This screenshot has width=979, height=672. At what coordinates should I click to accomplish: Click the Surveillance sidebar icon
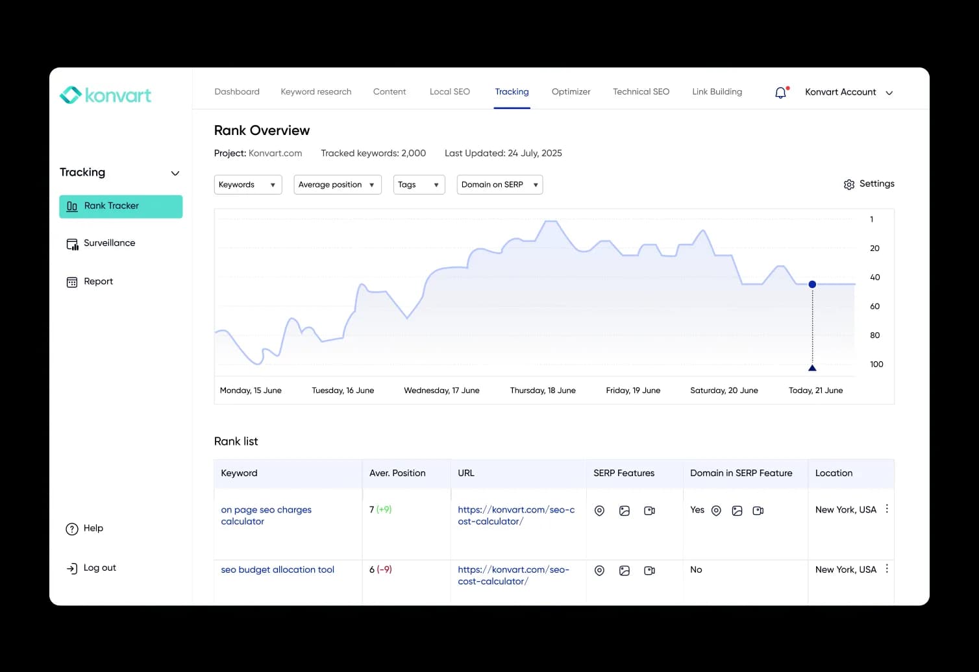[x=72, y=244]
